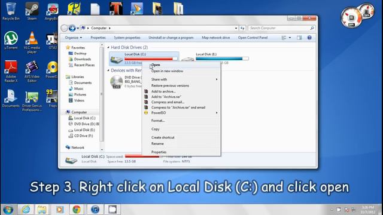Click the PowerISO icon in context menu
The width and height of the screenshot is (383, 215).
tap(146, 113)
